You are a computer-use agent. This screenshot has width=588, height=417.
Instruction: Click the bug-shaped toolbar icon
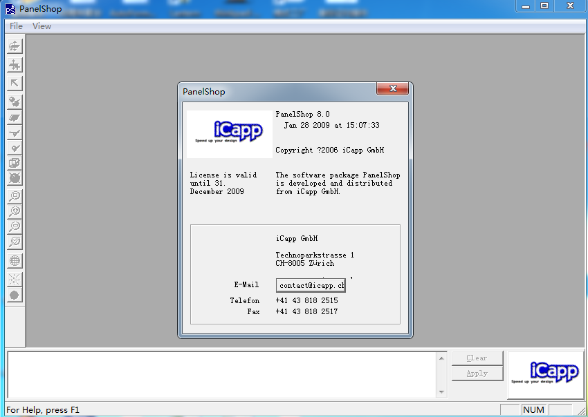tap(15, 178)
